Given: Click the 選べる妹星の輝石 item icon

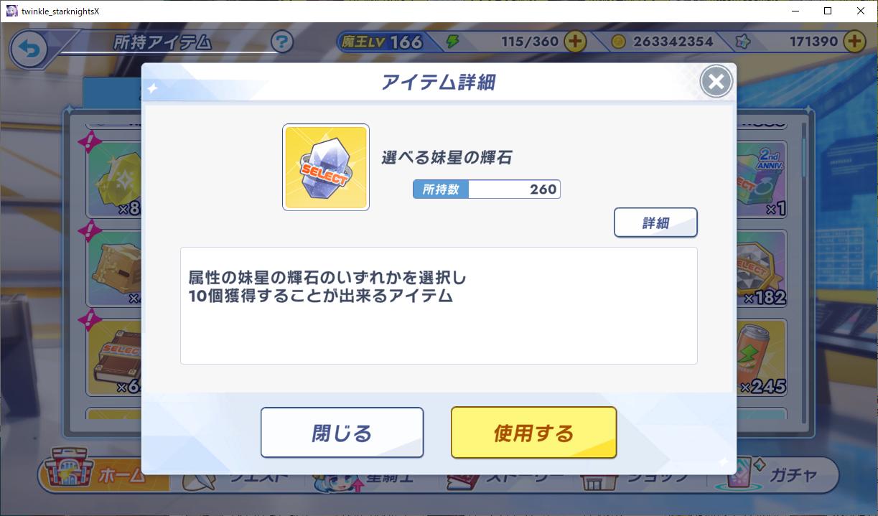Looking at the screenshot, I should coord(326,167).
